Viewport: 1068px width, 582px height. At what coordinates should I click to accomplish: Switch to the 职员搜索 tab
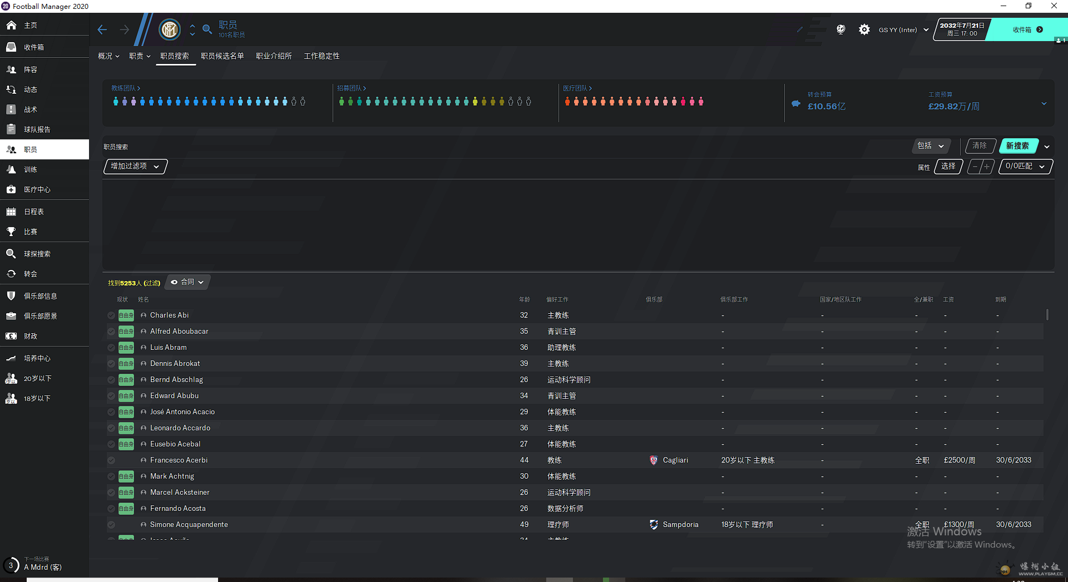[175, 56]
